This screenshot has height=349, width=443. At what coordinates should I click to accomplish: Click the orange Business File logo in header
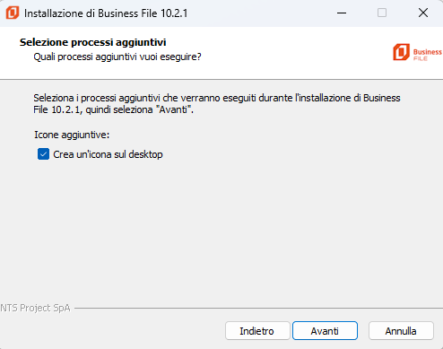(401, 52)
